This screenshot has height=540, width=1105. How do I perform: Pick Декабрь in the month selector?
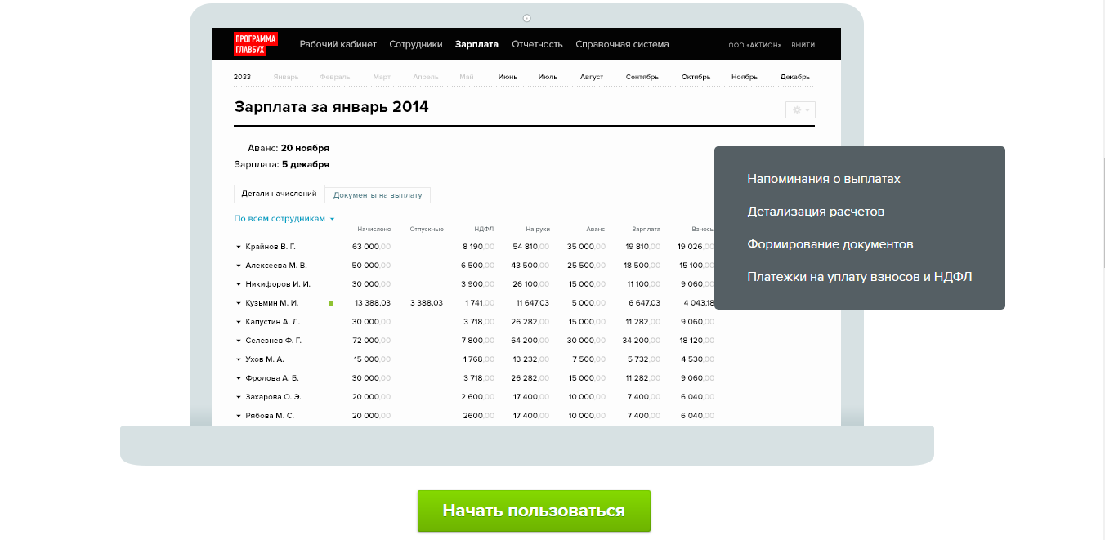pyautogui.click(x=794, y=77)
